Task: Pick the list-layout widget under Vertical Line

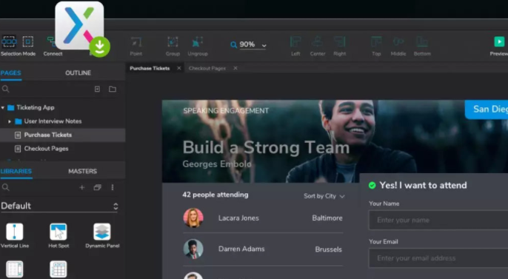Action: 15,269
